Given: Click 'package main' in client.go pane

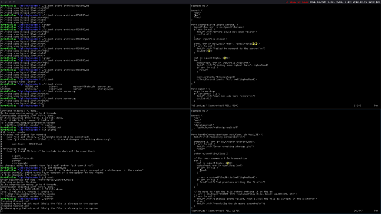Looking at the screenshot, I should pos(200,6).
